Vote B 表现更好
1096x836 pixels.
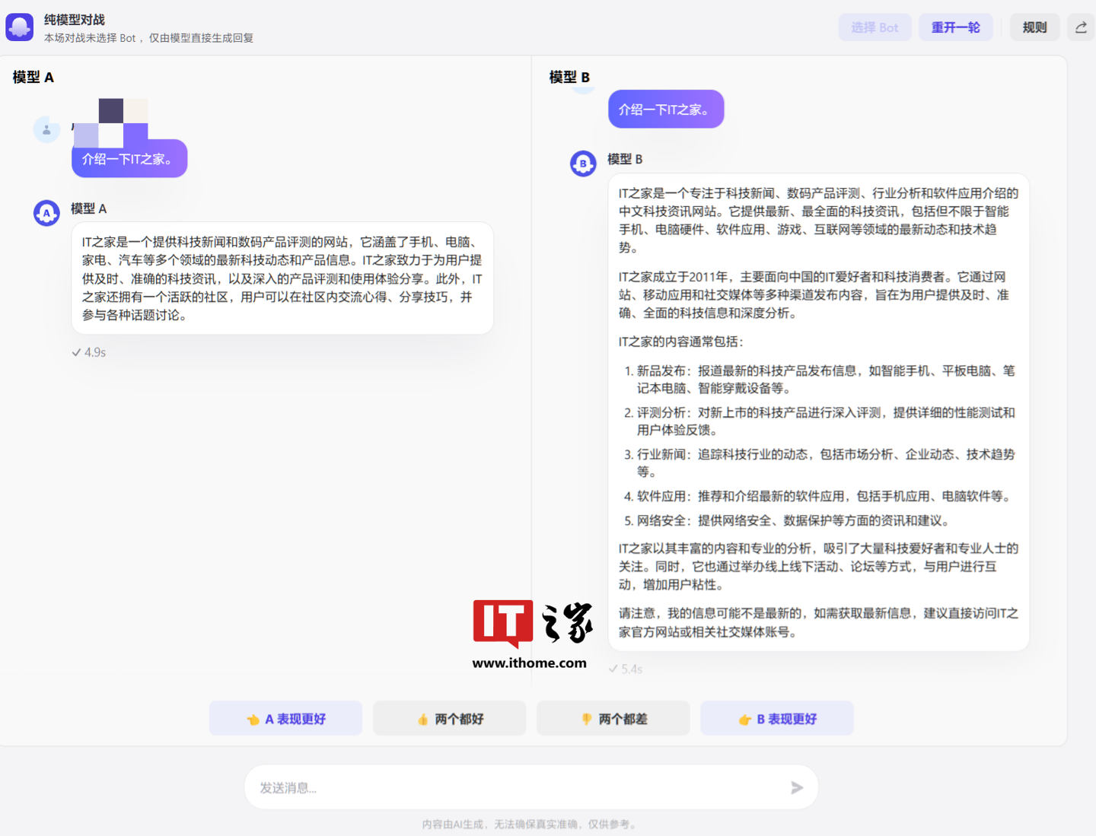(x=777, y=718)
